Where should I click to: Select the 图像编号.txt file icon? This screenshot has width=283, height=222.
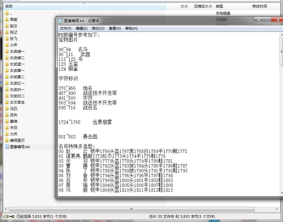click(x=7, y=147)
